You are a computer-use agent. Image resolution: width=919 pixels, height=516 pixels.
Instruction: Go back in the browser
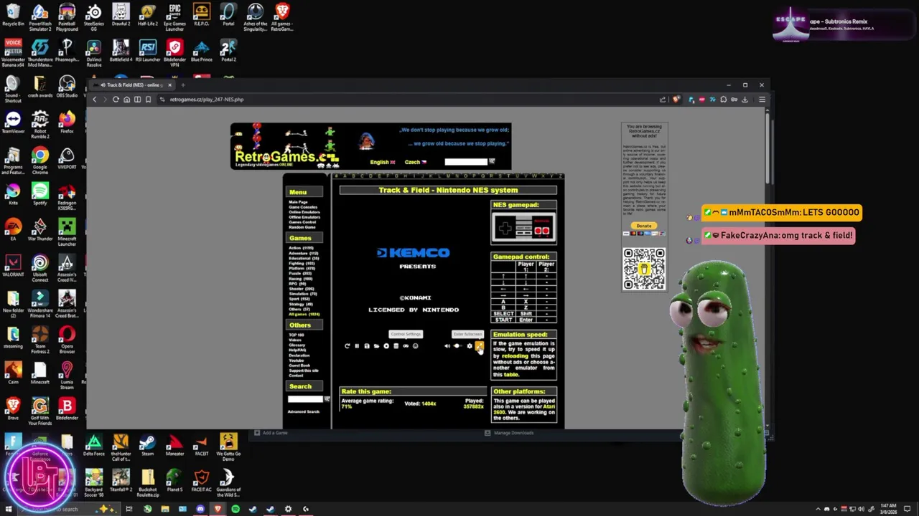(x=94, y=100)
